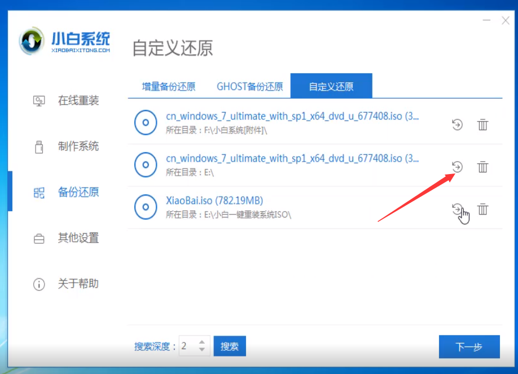Select 备份还原 in sidebar
Screen dimensions: 518x374
tap(78, 192)
